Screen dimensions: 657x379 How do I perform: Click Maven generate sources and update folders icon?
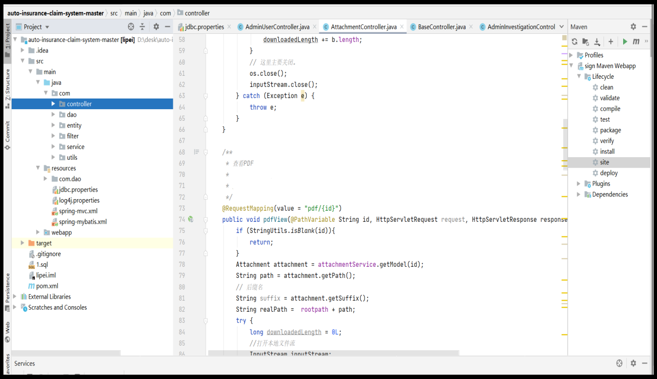pos(585,41)
